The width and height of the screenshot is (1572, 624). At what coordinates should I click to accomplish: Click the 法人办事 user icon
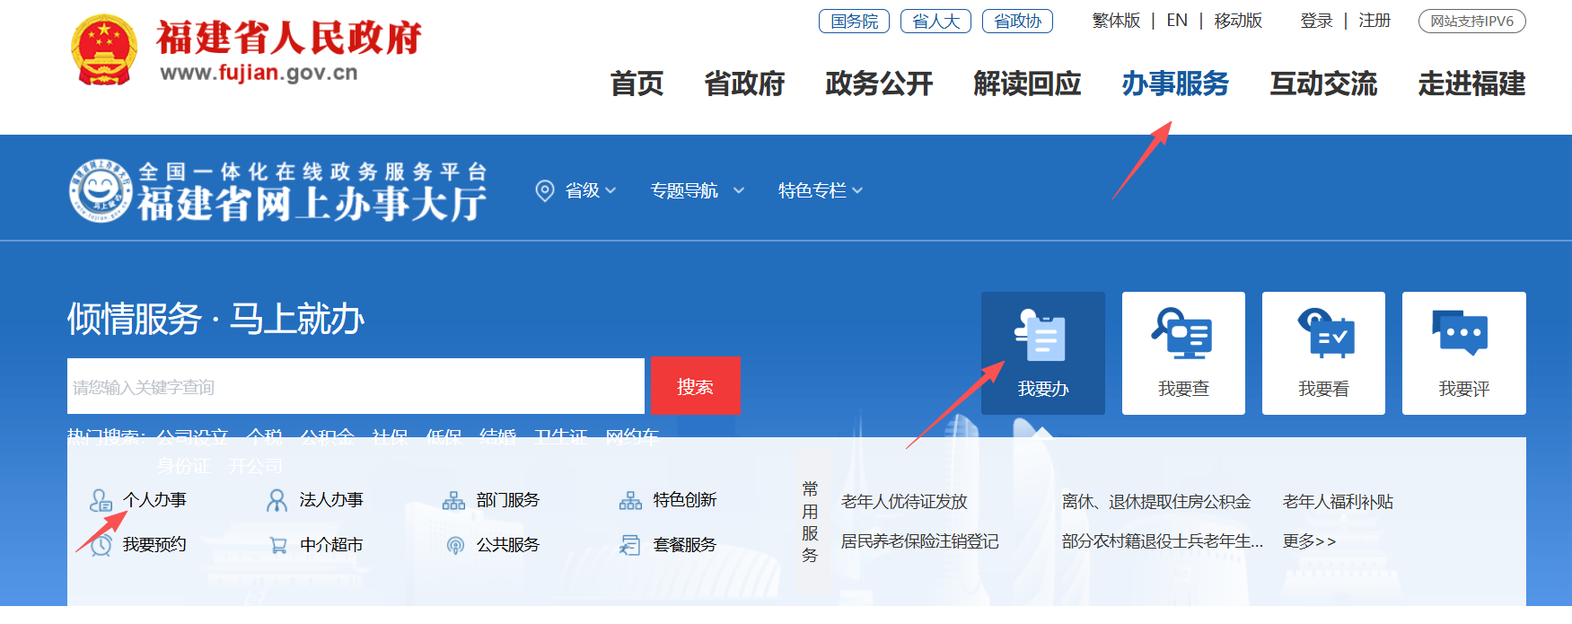(x=277, y=500)
